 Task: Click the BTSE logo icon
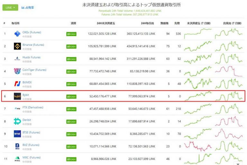click(17, 134)
